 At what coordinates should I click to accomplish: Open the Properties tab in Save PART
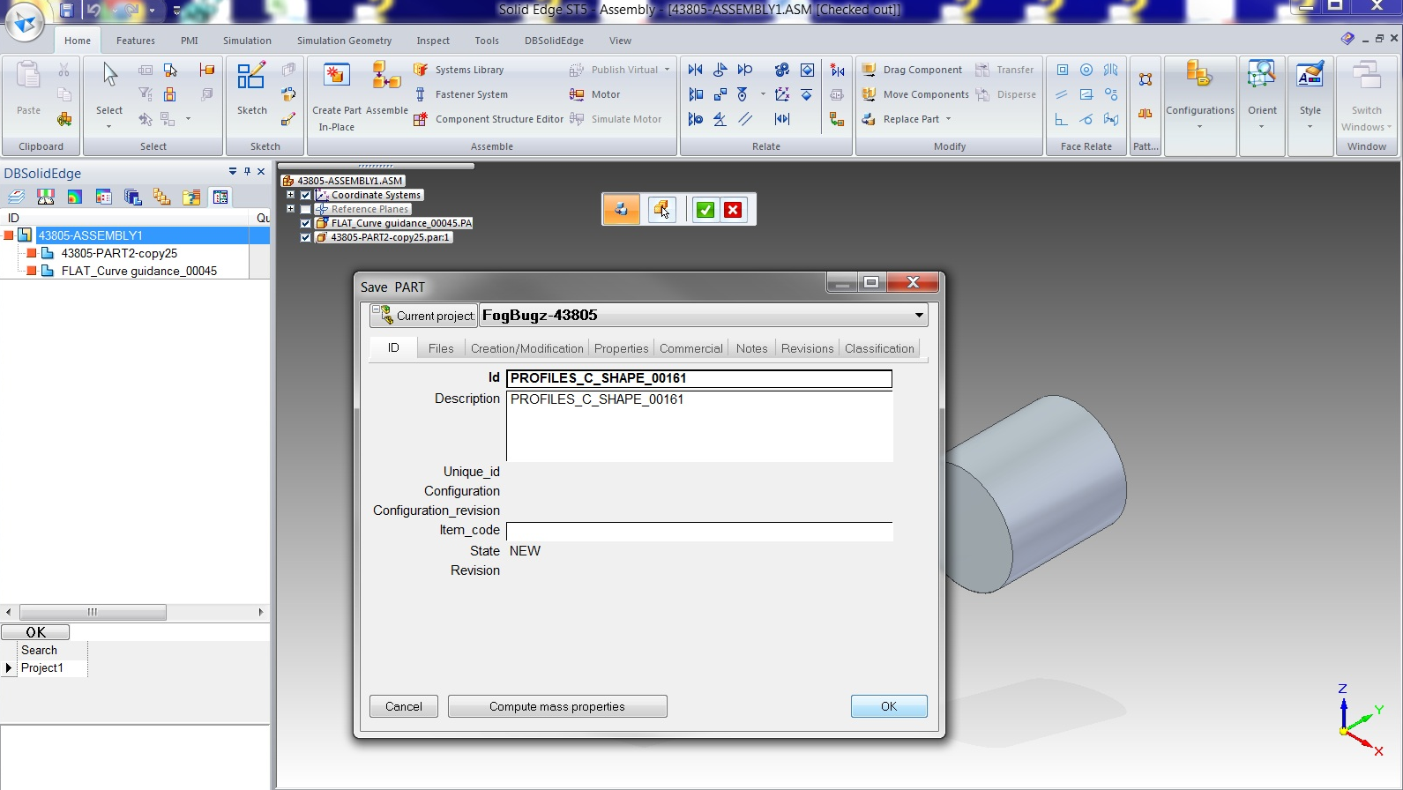coord(621,348)
